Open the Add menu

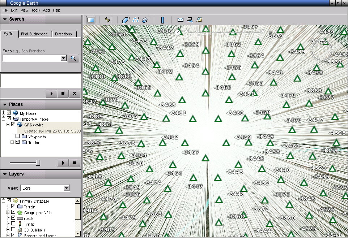click(x=46, y=10)
